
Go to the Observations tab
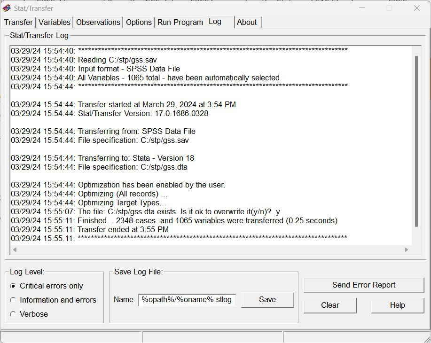tap(98, 22)
